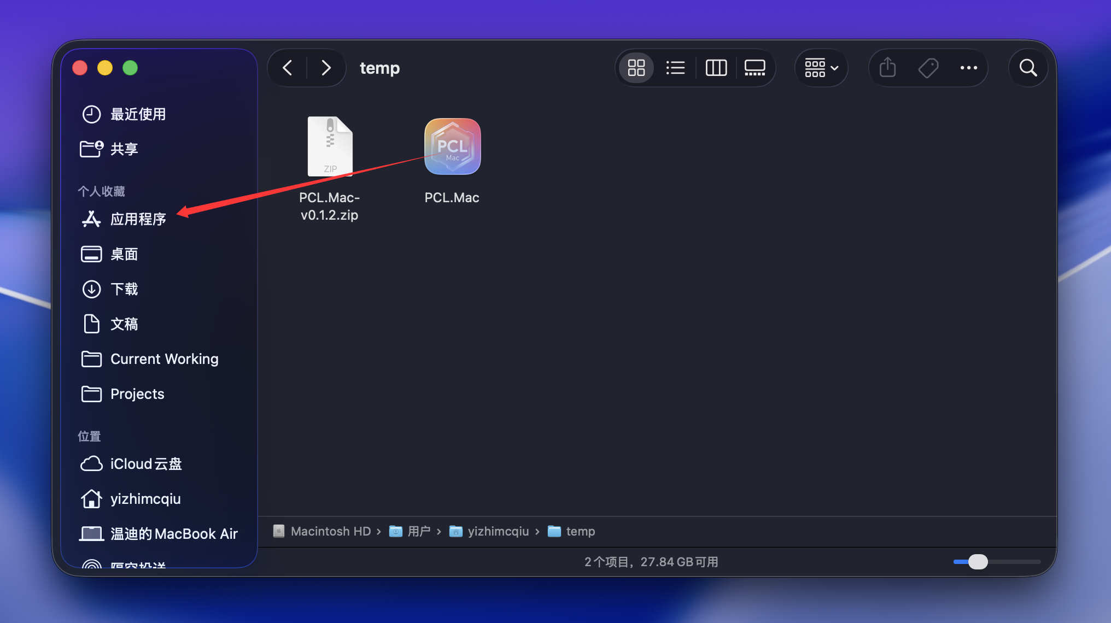Click the Tags toolbar icon
This screenshot has height=623, width=1111.
point(928,68)
